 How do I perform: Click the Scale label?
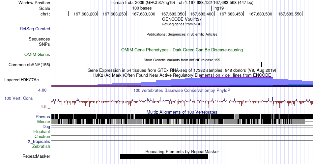tap(44, 8)
